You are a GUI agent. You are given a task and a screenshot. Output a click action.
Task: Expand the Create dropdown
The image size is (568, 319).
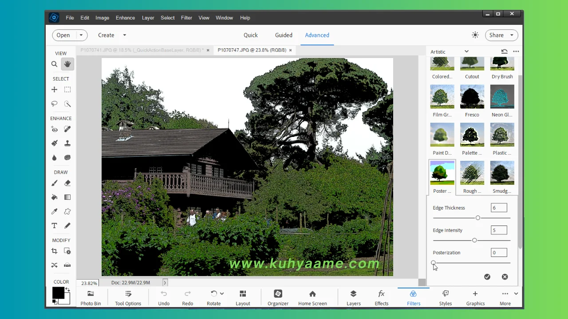click(x=124, y=35)
